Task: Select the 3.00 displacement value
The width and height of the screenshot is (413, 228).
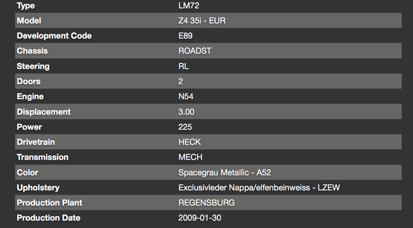Action: (186, 112)
